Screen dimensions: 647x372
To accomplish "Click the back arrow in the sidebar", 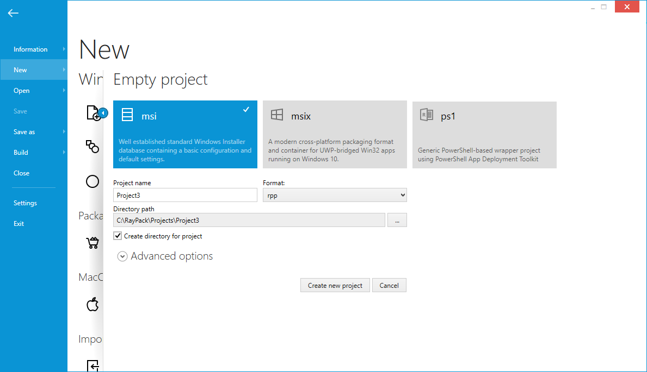I will [13, 13].
